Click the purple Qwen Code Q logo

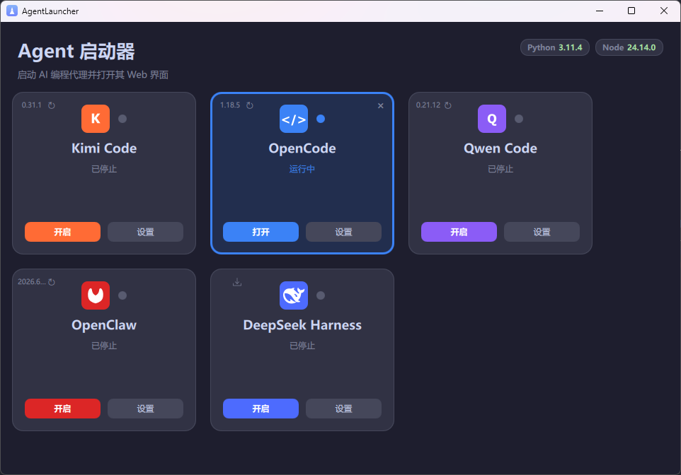point(492,119)
